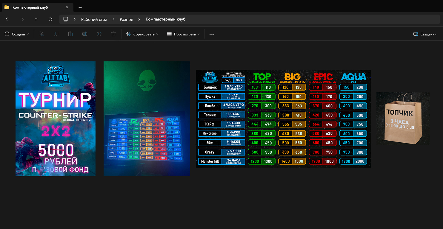Screen dimensions: 443x229
Task: Click the Copy icon in the toolbar
Action: coord(56,34)
